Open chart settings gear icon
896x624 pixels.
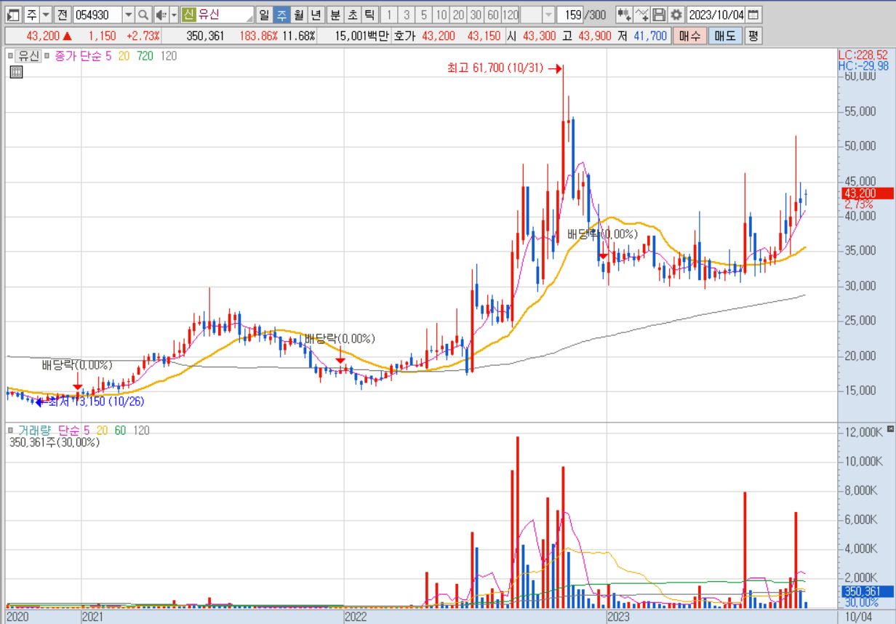pos(676,15)
